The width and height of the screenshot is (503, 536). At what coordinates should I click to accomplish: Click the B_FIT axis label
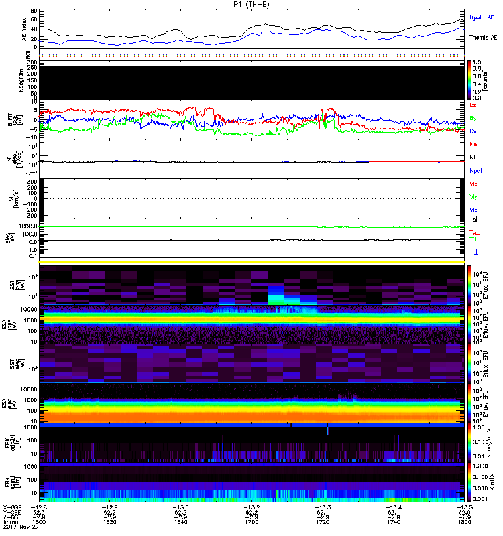click(11, 120)
